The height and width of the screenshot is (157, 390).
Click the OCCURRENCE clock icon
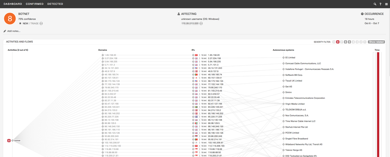(x=362, y=14)
